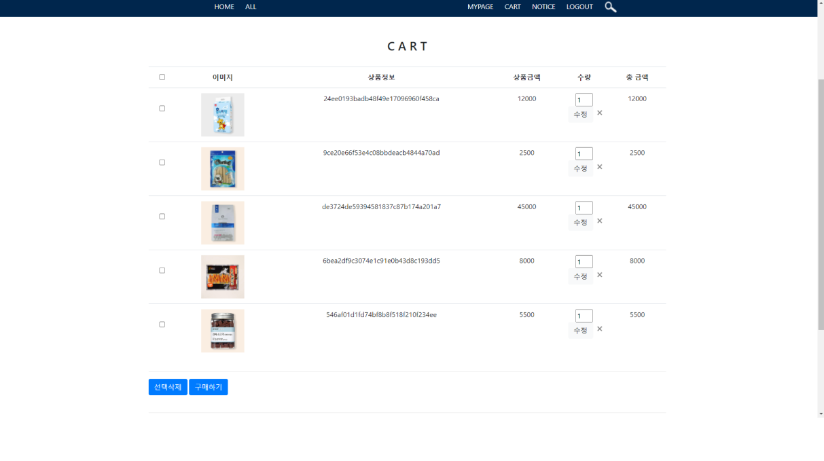The width and height of the screenshot is (824, 461).
Task: Click product text 24ee0193badb48f49e17096960f458ca
Action: click(x=381, y=99)
